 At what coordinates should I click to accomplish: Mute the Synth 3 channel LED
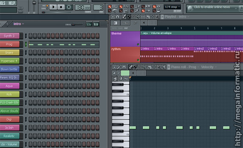(26, 36)
